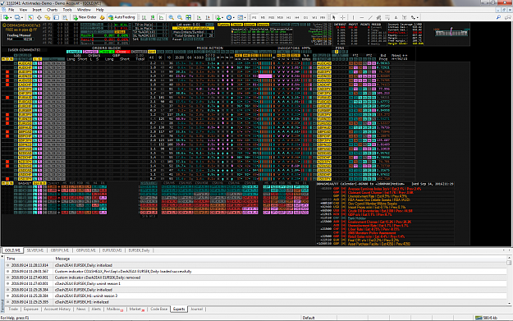This screenshot has width=513, height=321.
Task: Open the Account History terminal tab
Action: point(57,309)
